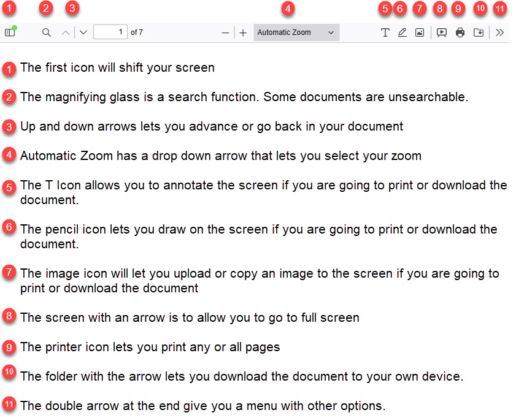Click the line "The first icon will shift your screen"

tap(117, 68)
